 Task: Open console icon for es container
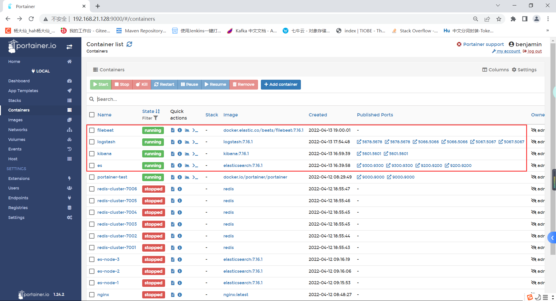195,166
